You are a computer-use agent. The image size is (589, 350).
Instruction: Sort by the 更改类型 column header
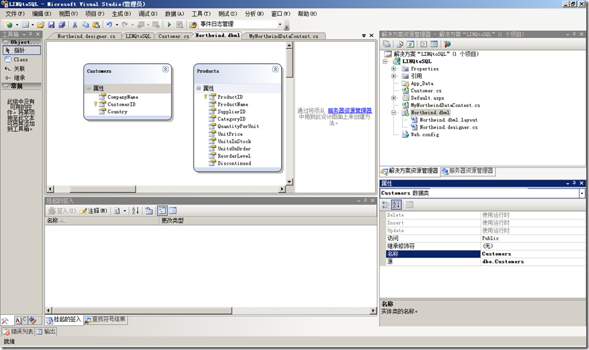click(268, 221)
